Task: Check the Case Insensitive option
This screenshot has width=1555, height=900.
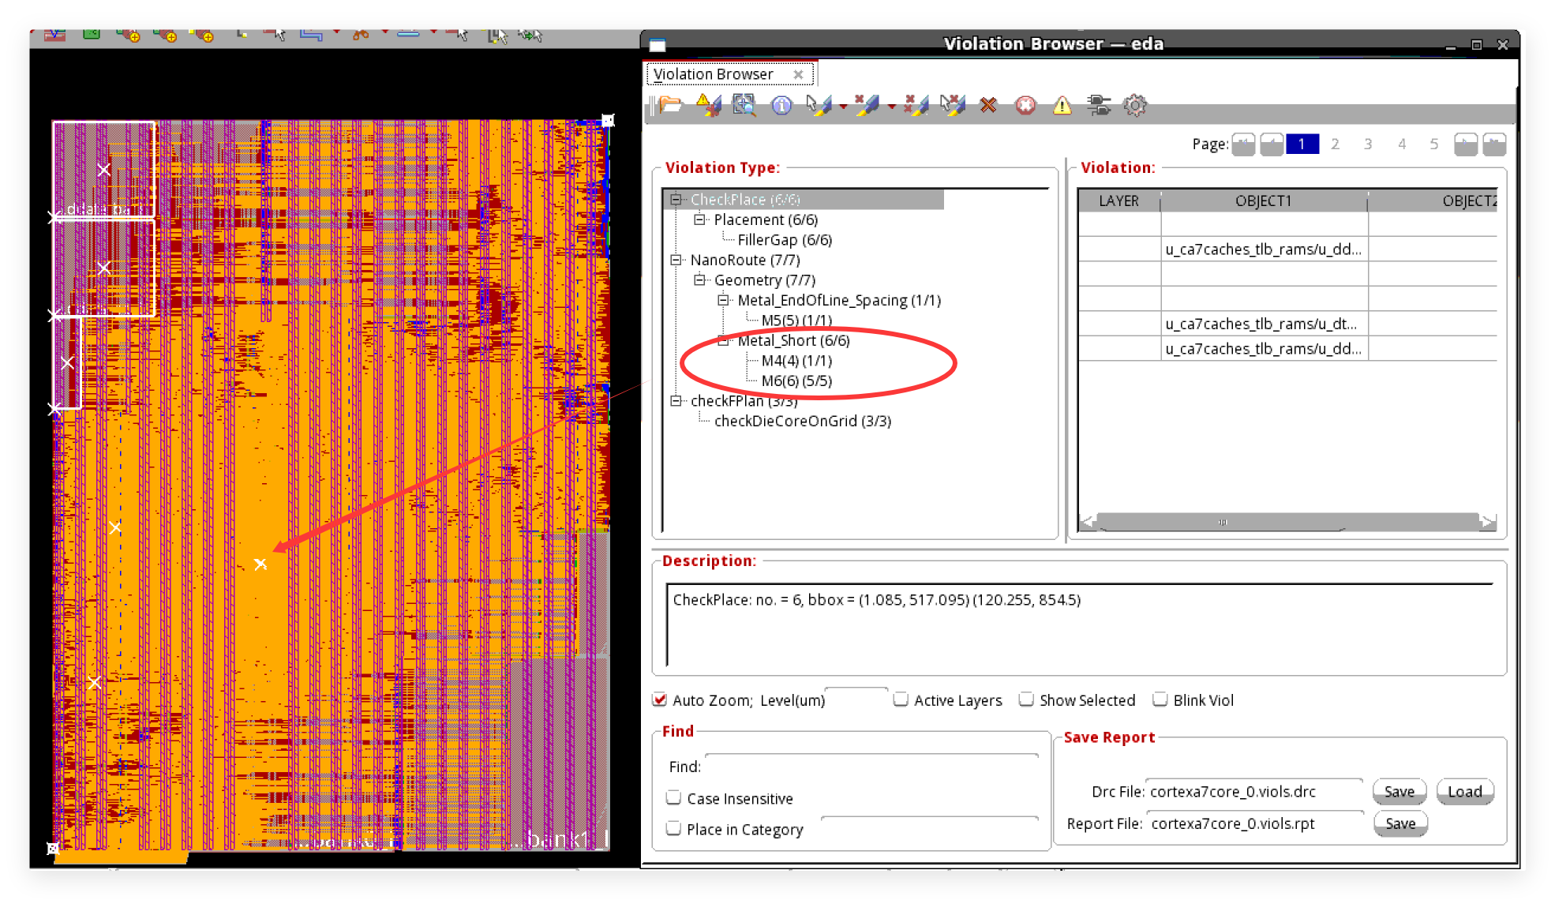Action: coord(674,798)
